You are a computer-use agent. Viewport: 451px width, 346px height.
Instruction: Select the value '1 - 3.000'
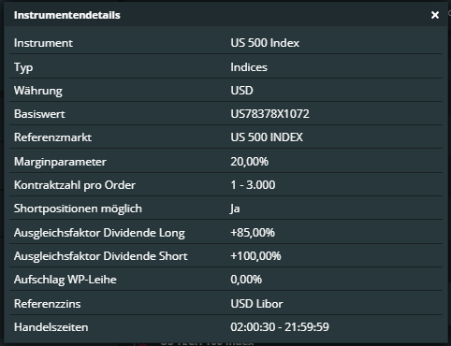[x=253, y=185]
